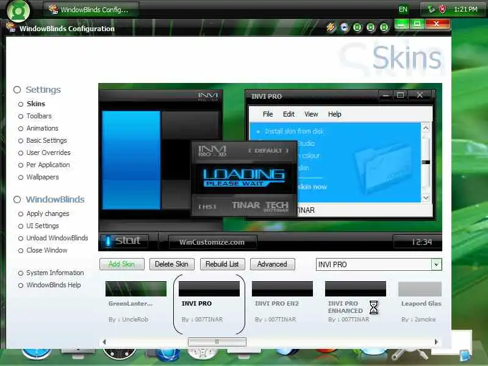Click the preview window vertical scrollbar thumb
This screenshot has height=366, width=488.
[426, 162]
